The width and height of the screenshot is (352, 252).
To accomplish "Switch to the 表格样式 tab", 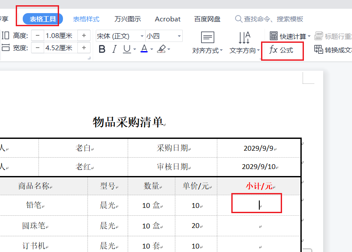I will pos(86,19).
